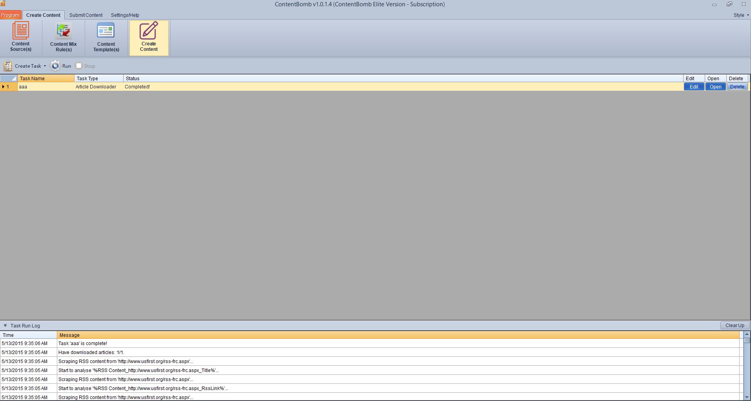Delete the task aaa
The width and height of the screenshot is (751, 401).
(737, 87)
